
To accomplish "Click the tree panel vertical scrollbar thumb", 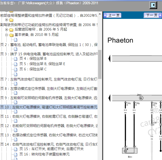I will 100,64.
